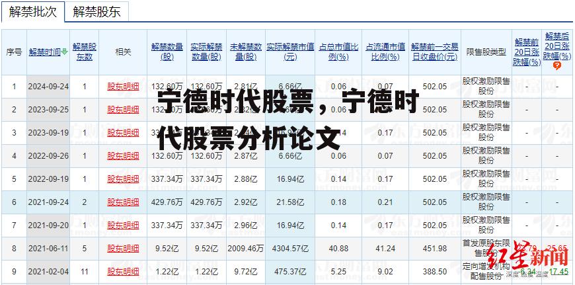This screenshot has width=575, height=285.
Task: Sort by the 解禁数量(股) column header
Action: [x=167, y=52]
